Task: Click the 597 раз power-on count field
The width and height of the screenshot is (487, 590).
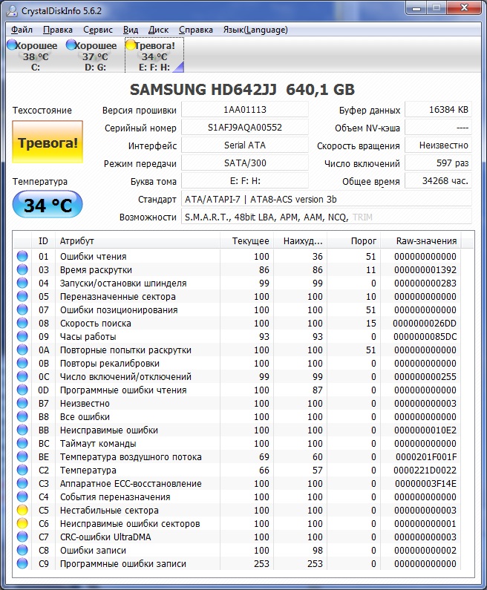Action: click(x=438, y=163)
